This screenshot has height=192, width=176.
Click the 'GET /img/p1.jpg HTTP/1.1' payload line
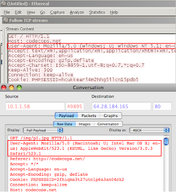[41, 138]
